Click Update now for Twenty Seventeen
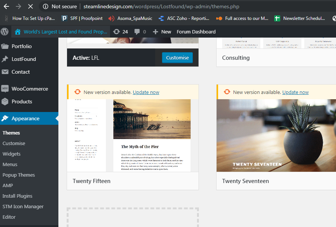 [295, 92]
